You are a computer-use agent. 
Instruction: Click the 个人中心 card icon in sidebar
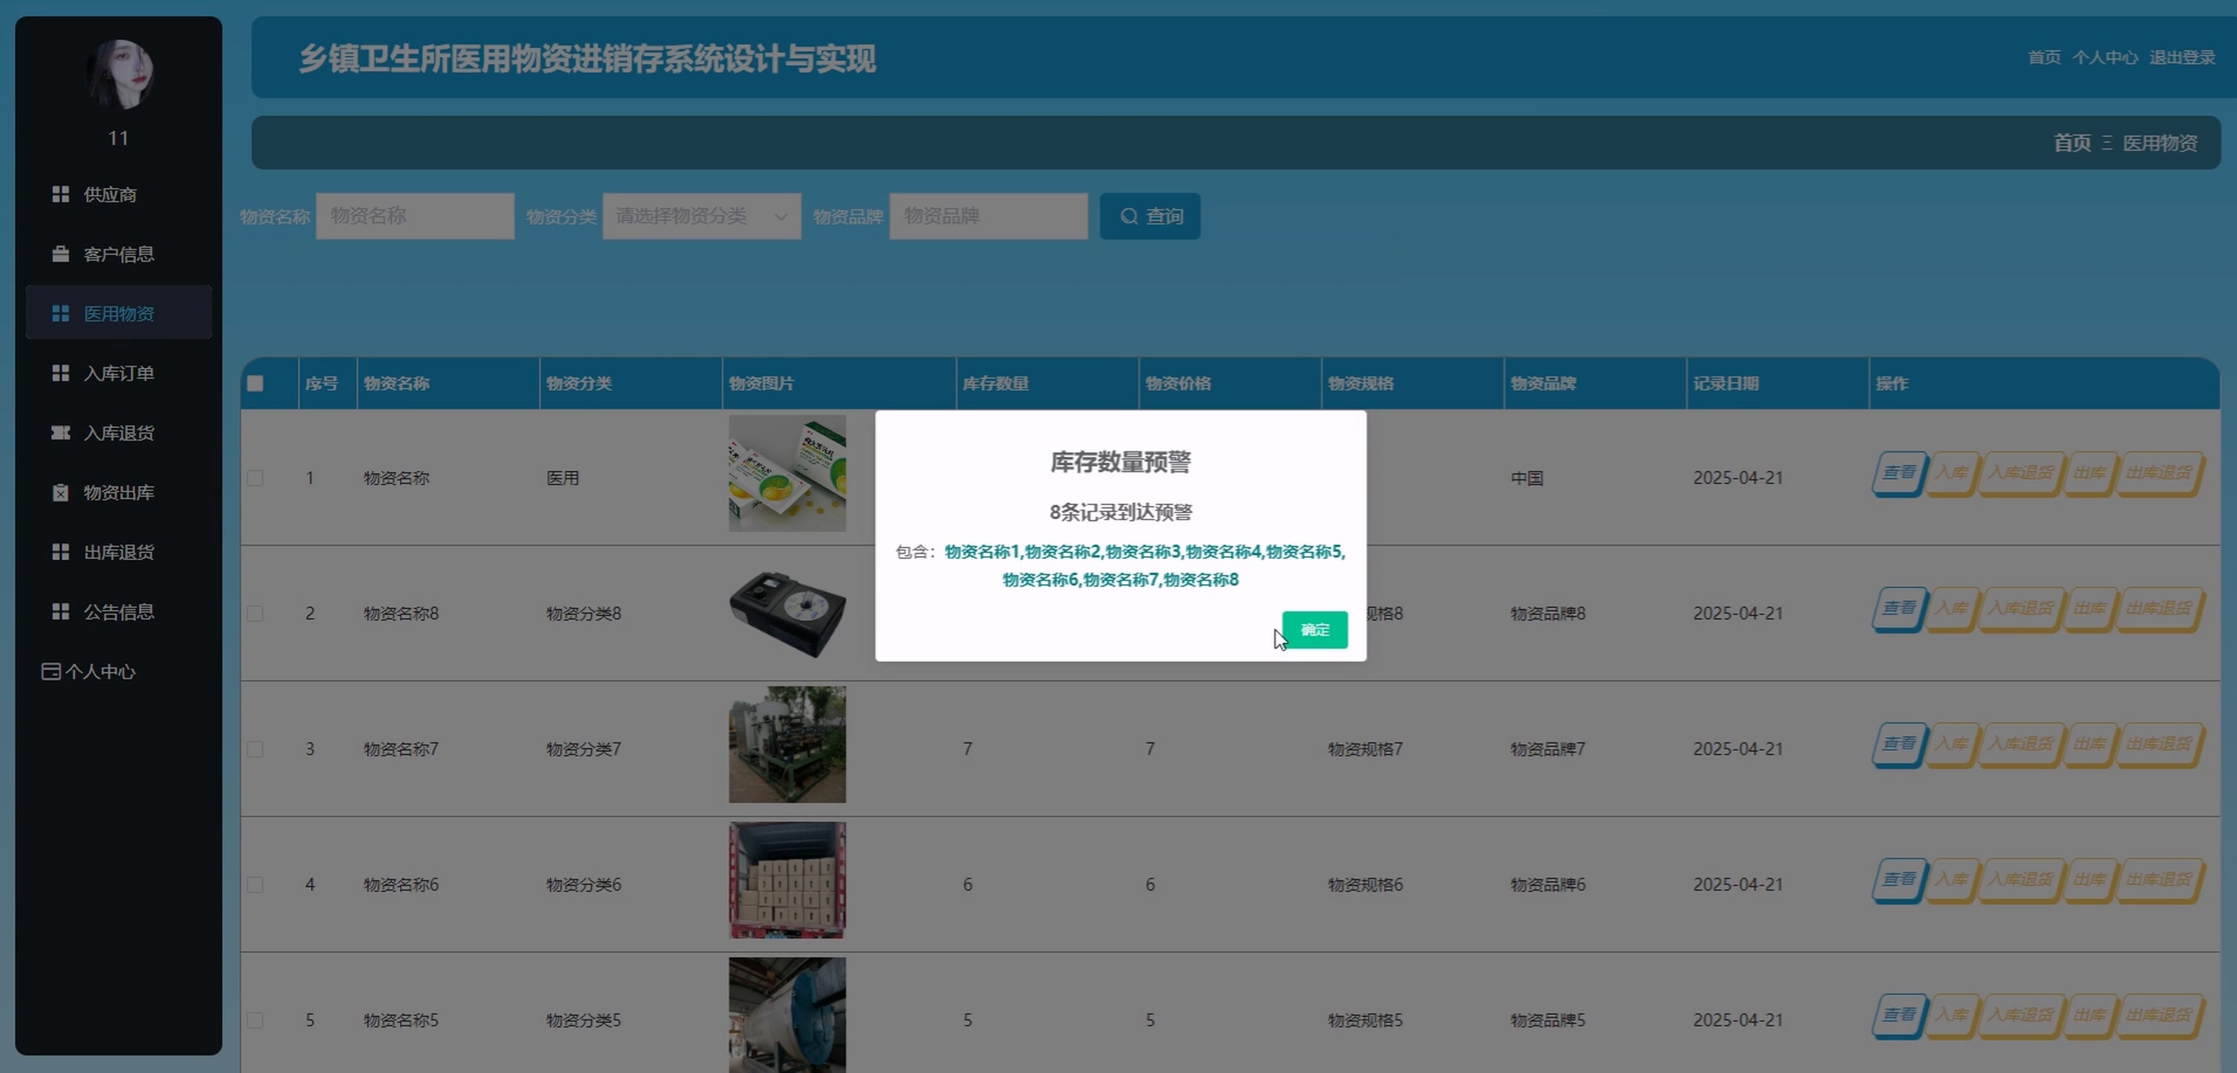(51, 671)
